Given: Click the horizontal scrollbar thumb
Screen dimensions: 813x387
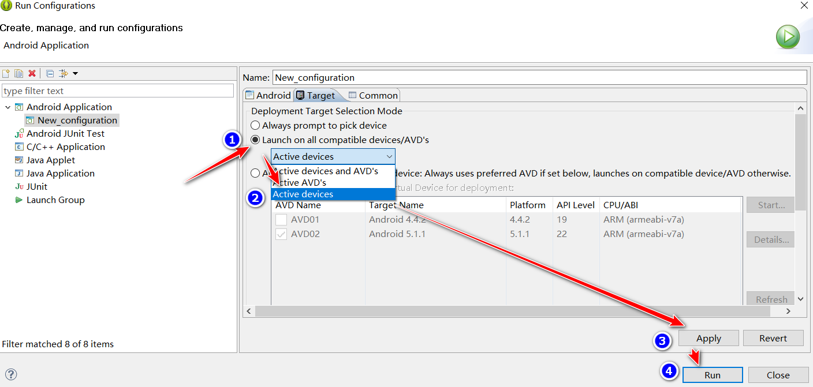Looking at the screenshot, I should (513, 311).
